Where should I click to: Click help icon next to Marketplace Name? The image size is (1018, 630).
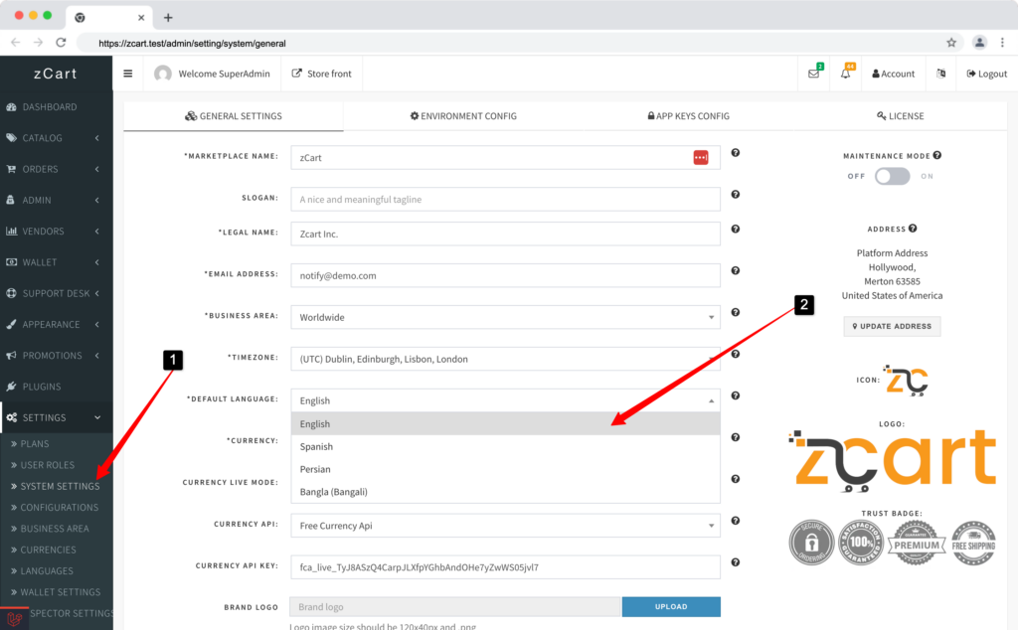736,153
